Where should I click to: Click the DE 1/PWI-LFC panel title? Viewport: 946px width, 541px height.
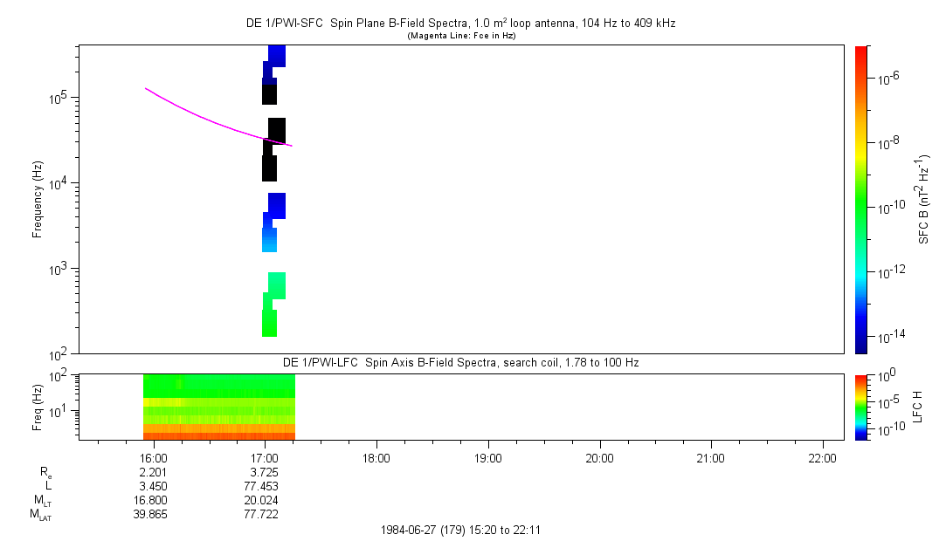[460, 362]
